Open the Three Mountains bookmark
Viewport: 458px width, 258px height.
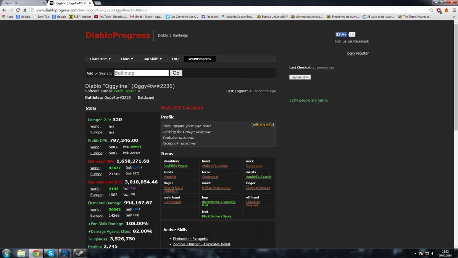pos(414,17)
